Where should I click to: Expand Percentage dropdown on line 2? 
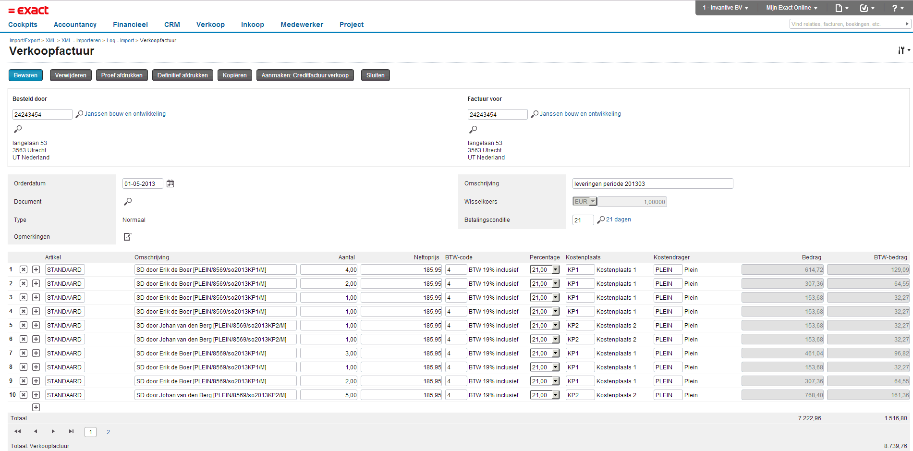pyautogui.click(x=556, y=284)
